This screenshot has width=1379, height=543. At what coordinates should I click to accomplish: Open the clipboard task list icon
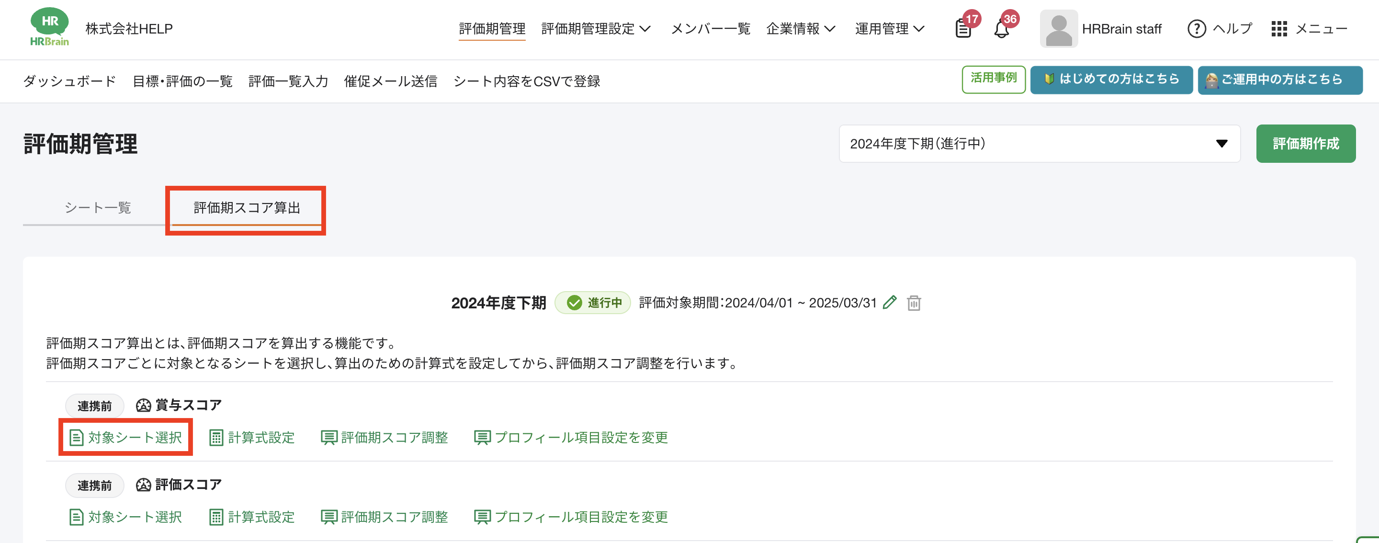tap(963, 29)
